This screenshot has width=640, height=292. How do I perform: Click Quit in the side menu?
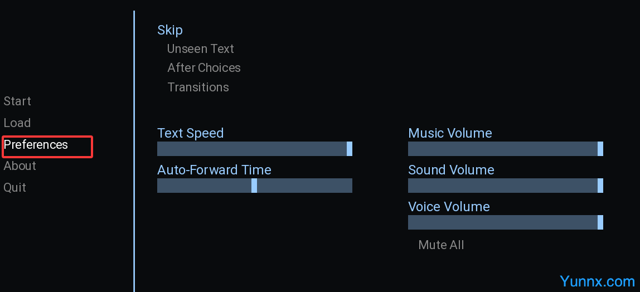15,188
